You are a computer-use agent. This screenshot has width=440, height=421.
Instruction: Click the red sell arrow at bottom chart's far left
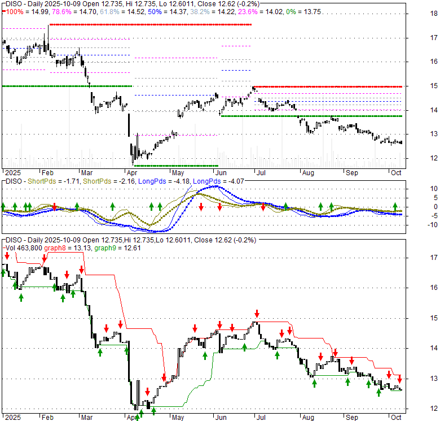point(7,255)
